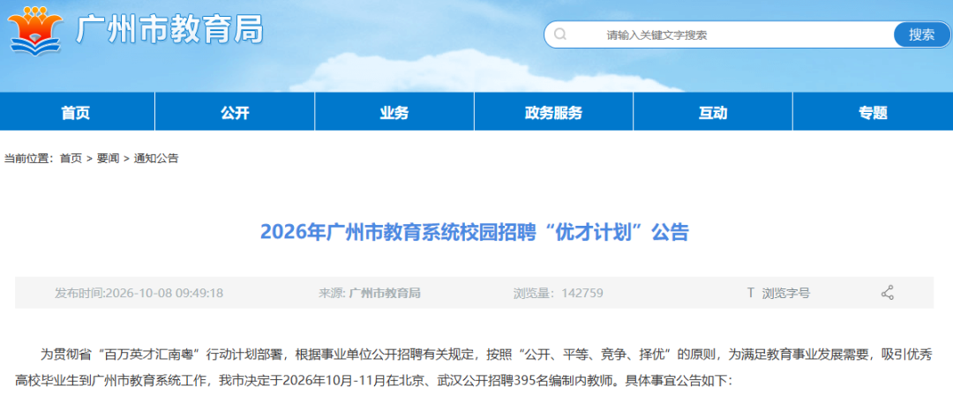The image size is (953, 411).
Task: Click the 广州市教育局 source name
Action: (385, 293)
